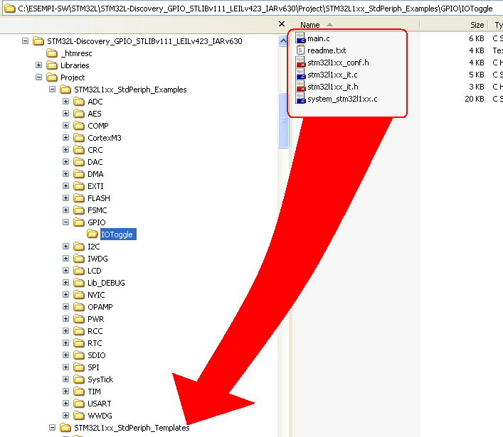This screenshot has width=503, height=437.
Task: Collapse the GPIO tree node
Action: point(65,222)
